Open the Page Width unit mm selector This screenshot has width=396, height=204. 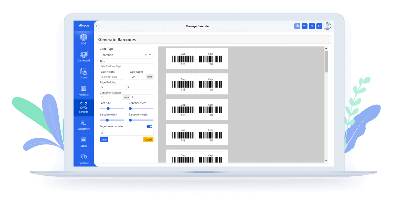[x=150, y=76]
